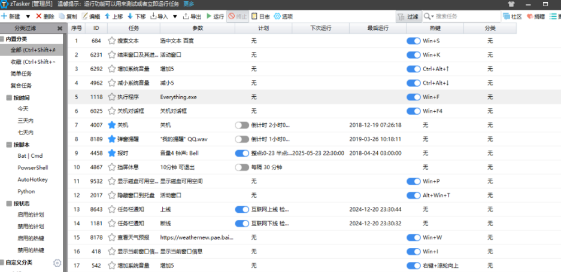Collapse the 按脚本 group
The width and height of the screenshot is (561, 272).
pos(8,145)
